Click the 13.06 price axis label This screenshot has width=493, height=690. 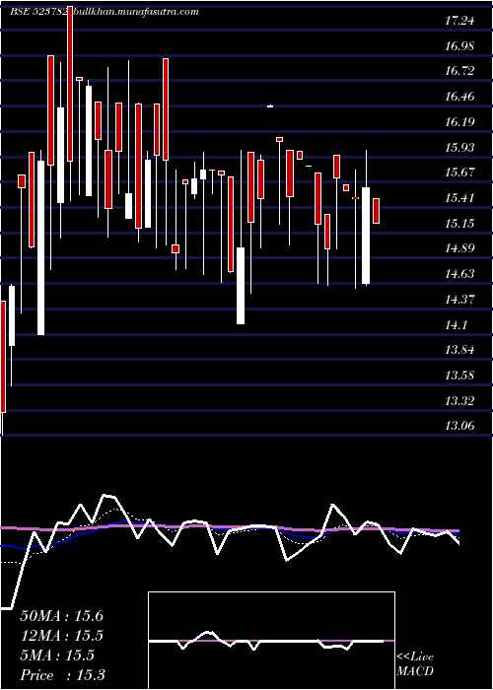click(x=459, y=426)
